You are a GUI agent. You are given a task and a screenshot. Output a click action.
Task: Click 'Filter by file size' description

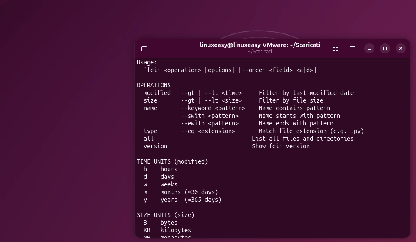[x=291, y=100]
